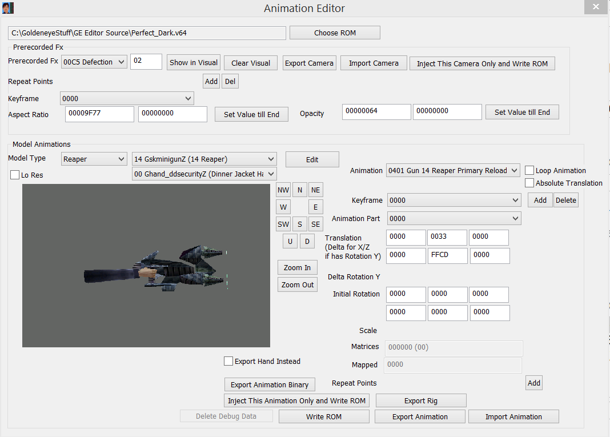610x437 pixels.
Task: Click Inject This Camera Only and Write ROM
Action: coord(483,63)
